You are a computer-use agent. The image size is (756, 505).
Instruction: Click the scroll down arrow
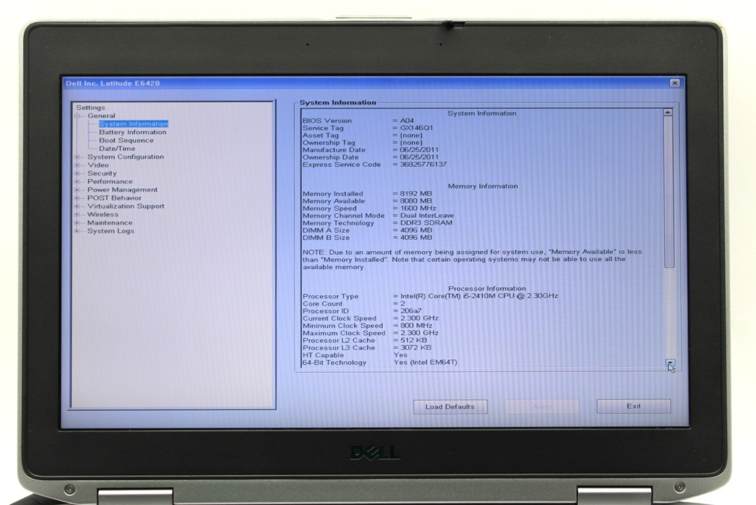coord(670,363)
